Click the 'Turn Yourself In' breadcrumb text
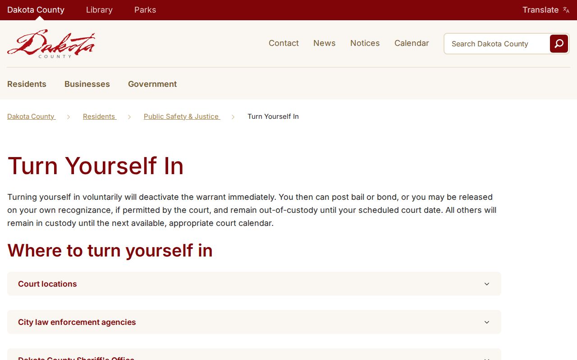Image resolution: width=577 pixels, height=360 pixels. (273, 117)
